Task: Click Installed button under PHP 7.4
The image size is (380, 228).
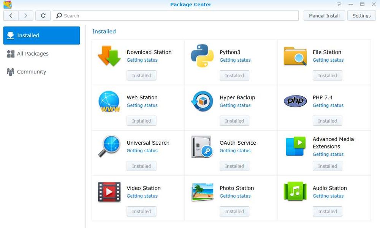Action: pyautogui.click(x=328, y=121)
